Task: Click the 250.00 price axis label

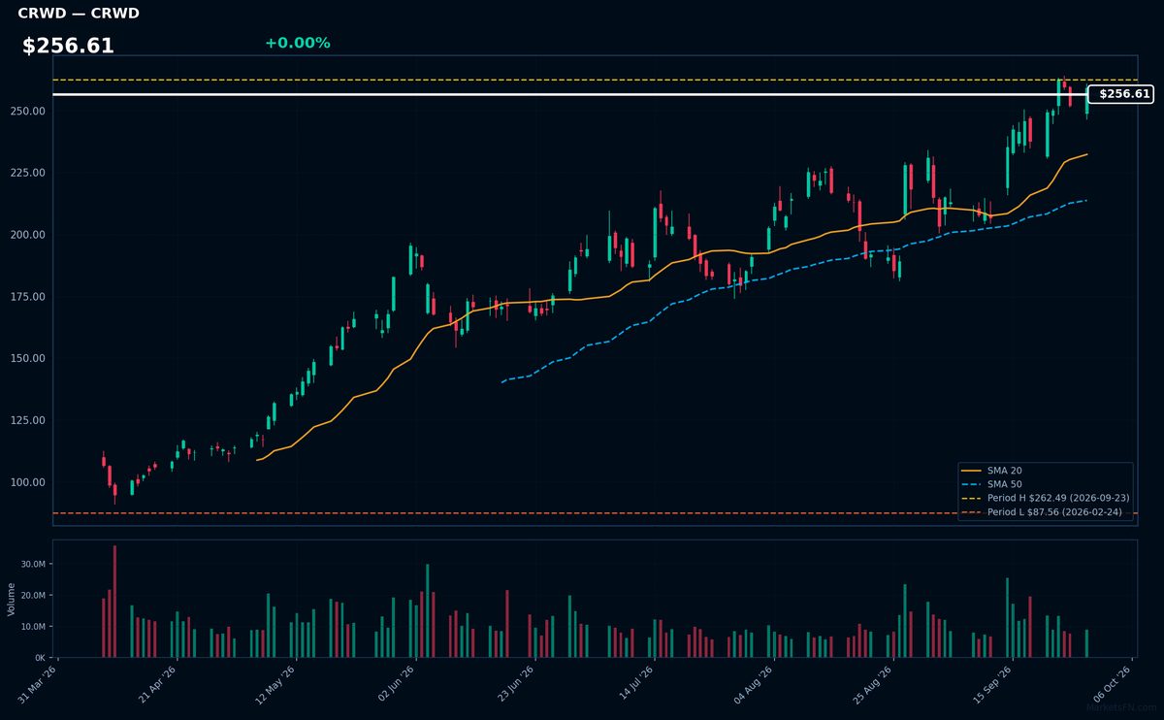Action: click(x=30, y=111)
